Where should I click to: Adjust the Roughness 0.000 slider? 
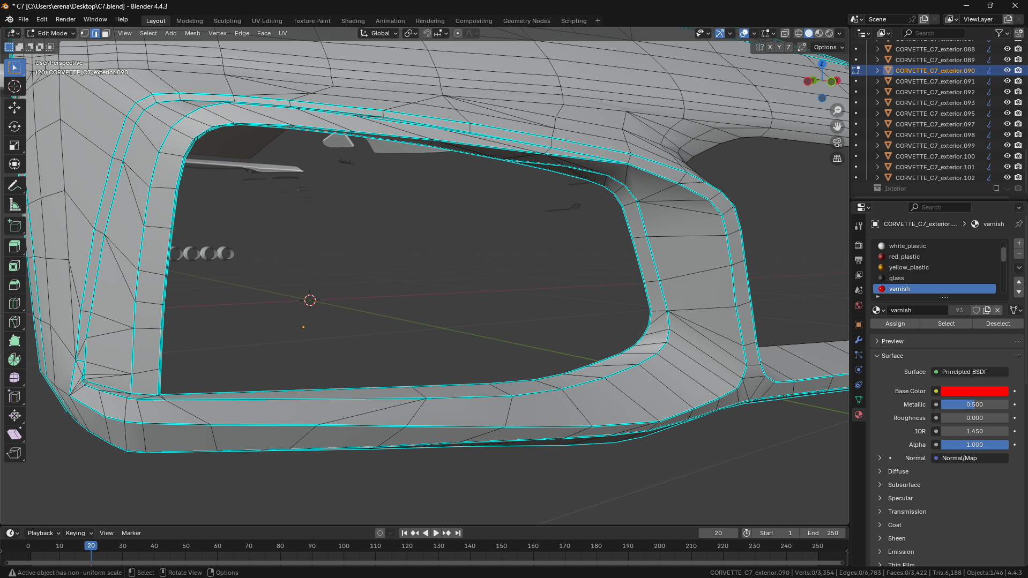[x=974, y=418]
